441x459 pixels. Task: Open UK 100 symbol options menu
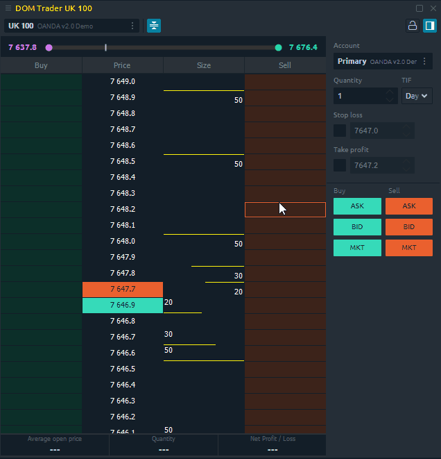(x=132, y=26)
